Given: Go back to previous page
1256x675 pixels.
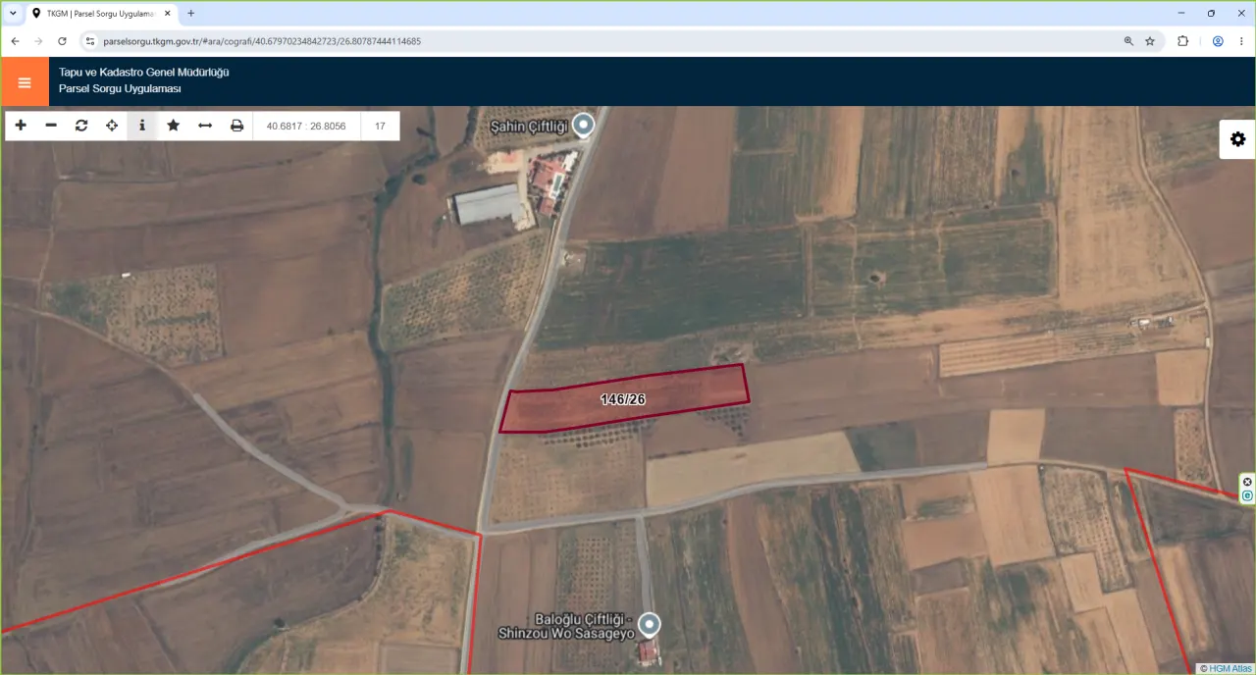Looking at the screenshot, I should pos(15,41).
